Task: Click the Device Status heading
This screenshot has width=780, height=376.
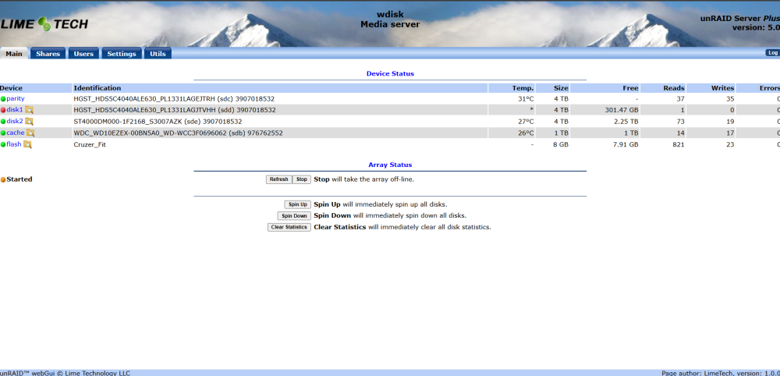Action: [390, 73]
